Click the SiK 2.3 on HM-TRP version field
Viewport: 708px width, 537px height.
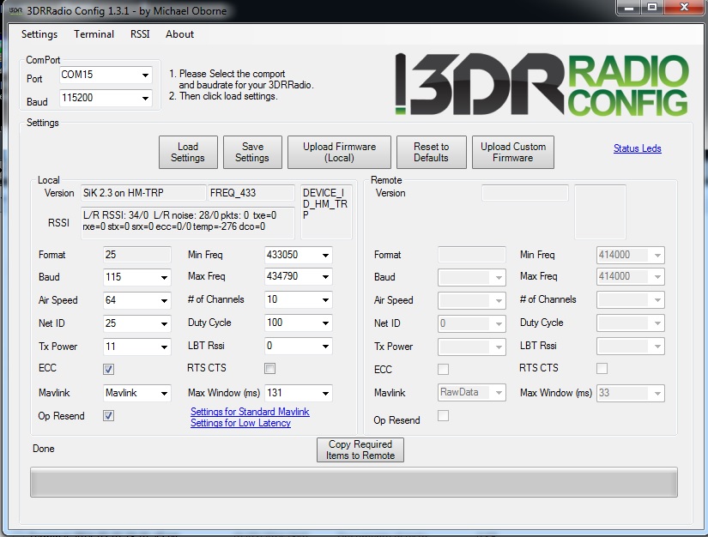(143, 193)
